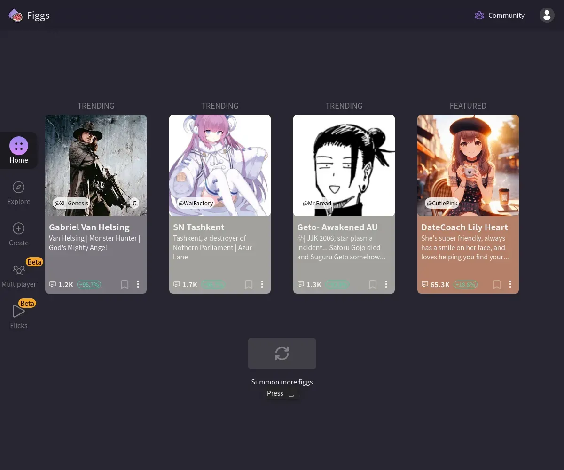The width and height of the screenshot is (564, 470).
Task: Click +18.8% trend badge on Lily Heart
Action: coord(465,284)
